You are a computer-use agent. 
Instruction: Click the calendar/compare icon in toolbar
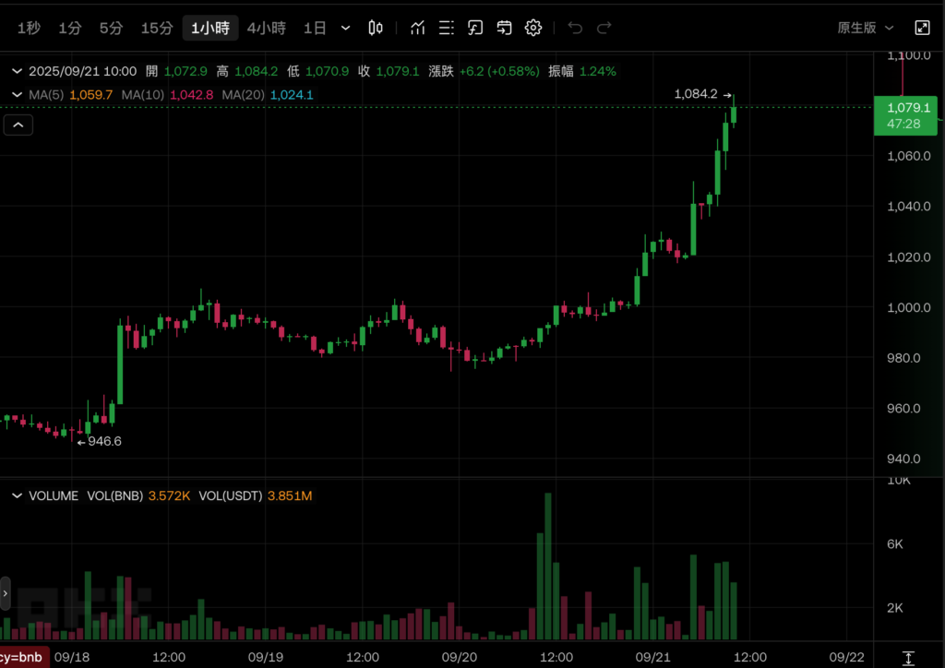[504, 28]
